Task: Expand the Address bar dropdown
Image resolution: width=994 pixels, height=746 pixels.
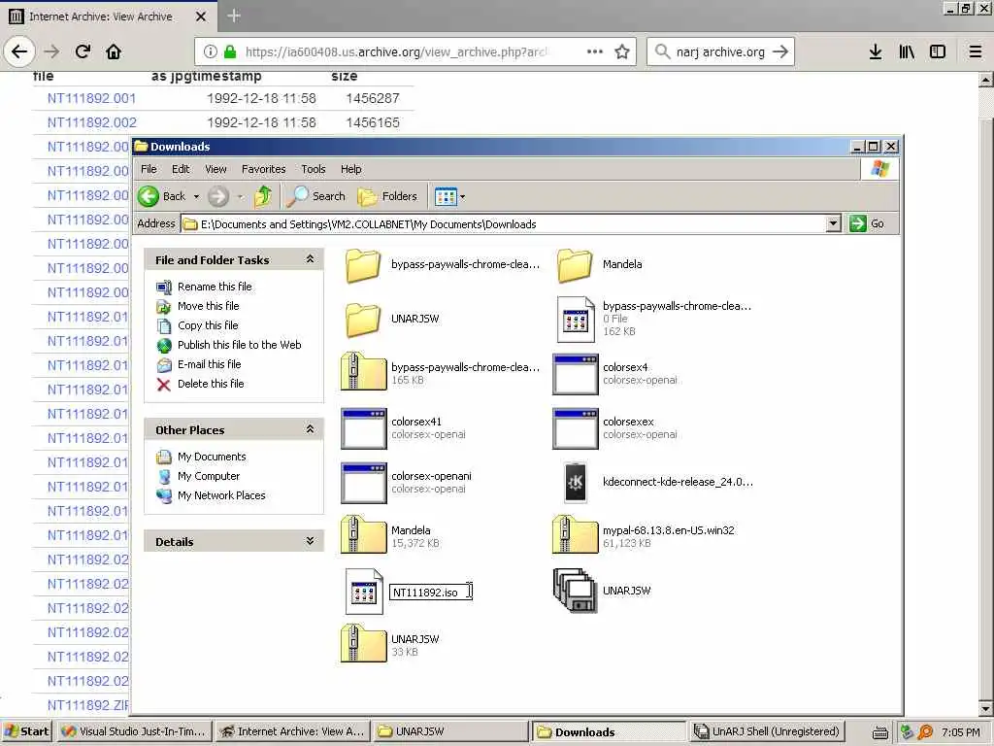Action: coord(834,223)
